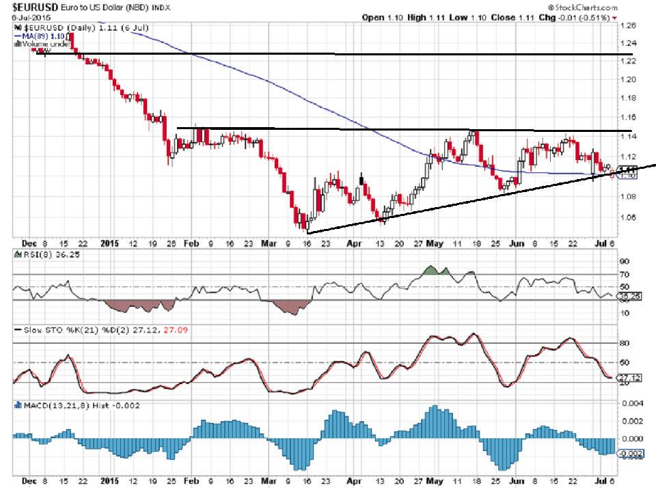
Task: Click the red down arrow after Chg
Action: click(614, 18)
